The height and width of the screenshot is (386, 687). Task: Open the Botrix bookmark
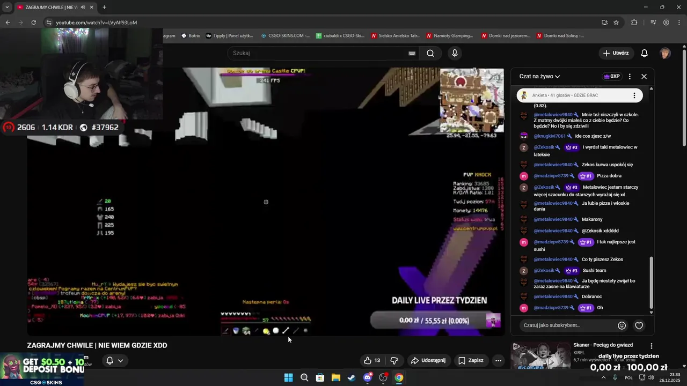(191, 36)
